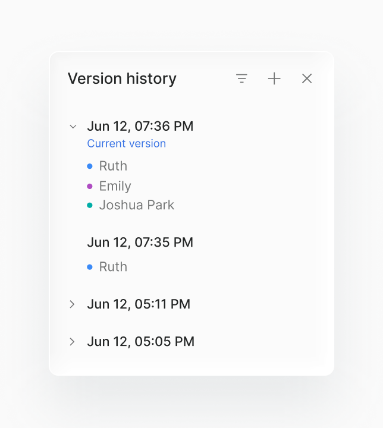Click Ruth under the 07:35 PM version
The image size is (383, 428).
(113, 267)
